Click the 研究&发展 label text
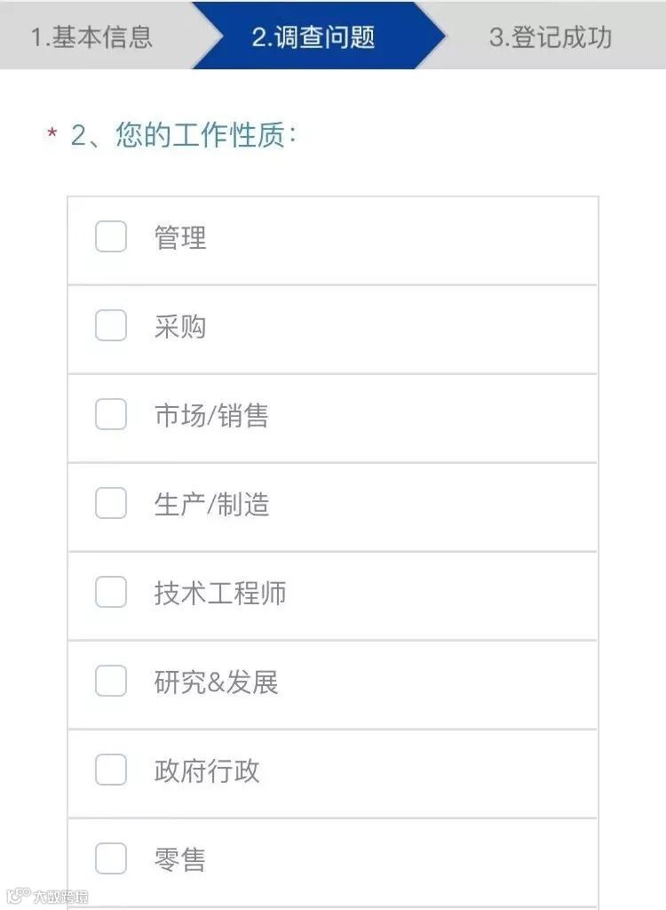 coord(216,682)
